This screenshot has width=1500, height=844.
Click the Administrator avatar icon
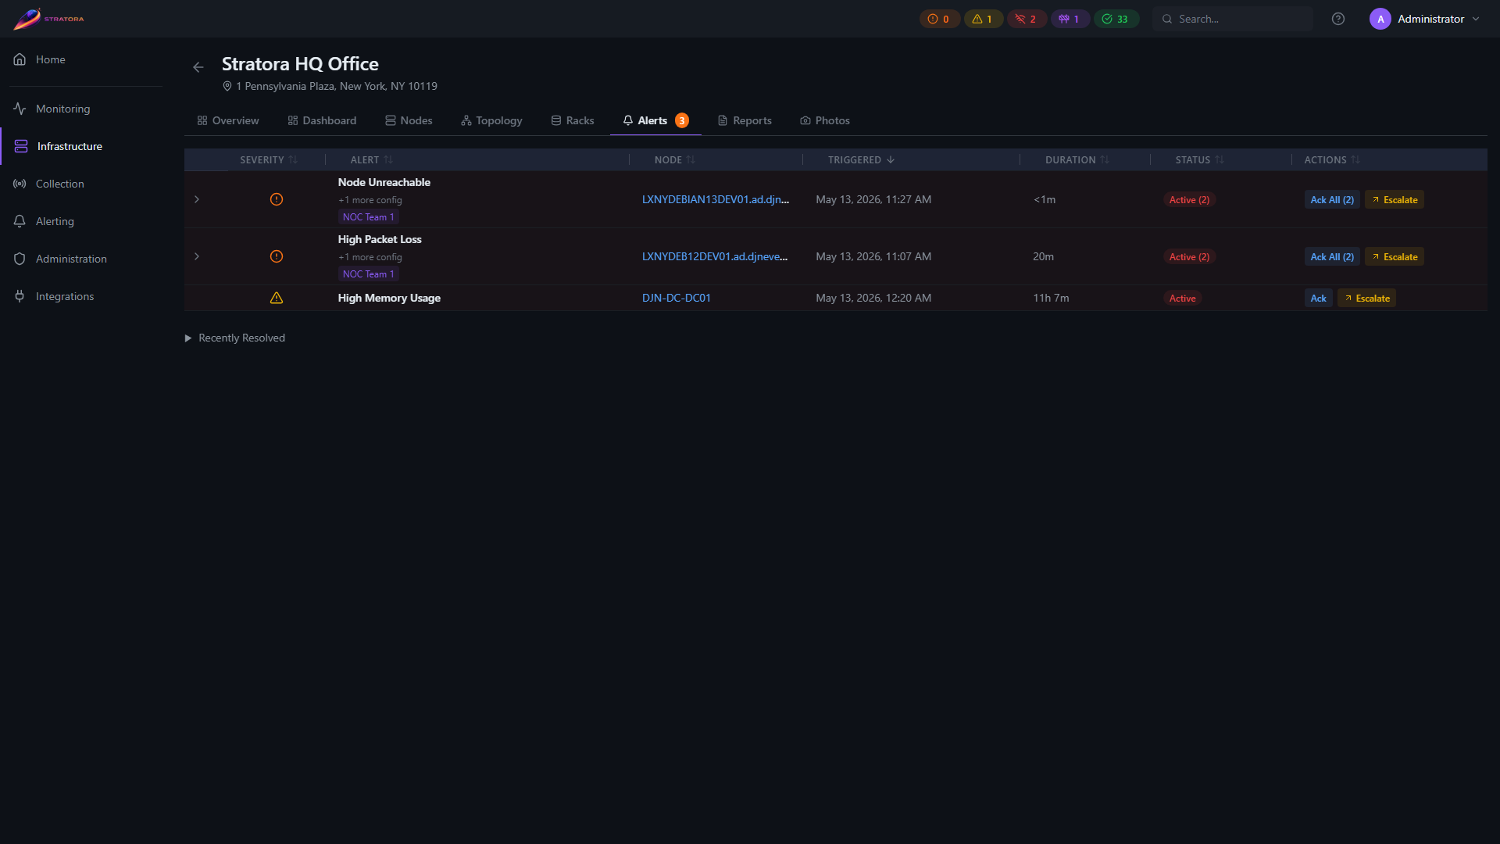click(1380, 19)
